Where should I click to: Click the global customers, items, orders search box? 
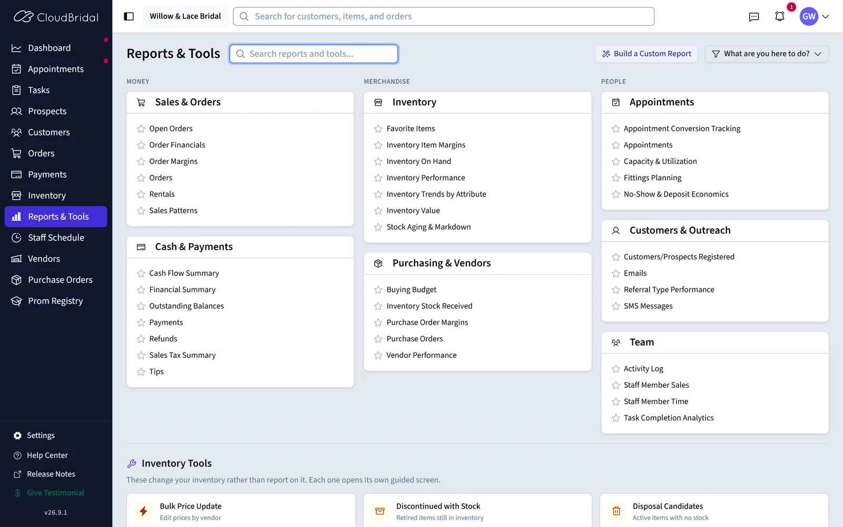pyautogui.click(x=444, y=16)
